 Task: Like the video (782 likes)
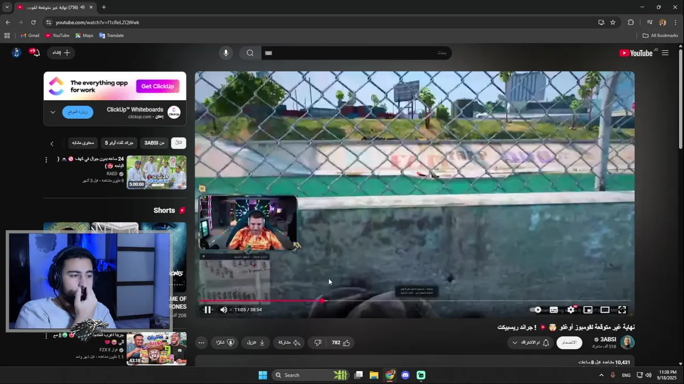coord(340,342)
